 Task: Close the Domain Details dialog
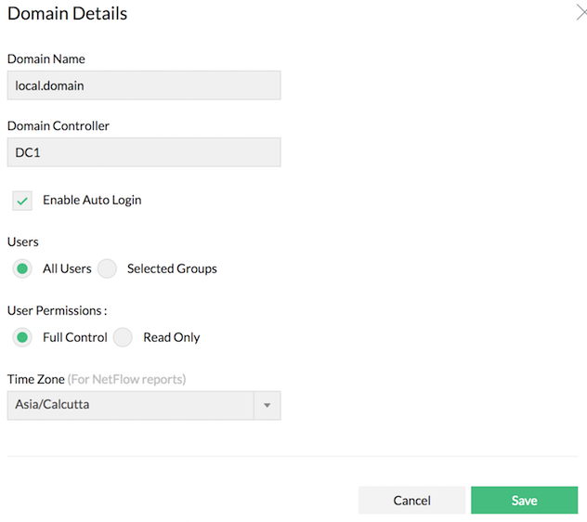[x=580, y=14]
